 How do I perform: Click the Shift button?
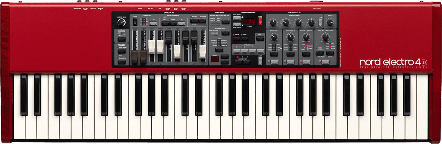coord(260,61)
